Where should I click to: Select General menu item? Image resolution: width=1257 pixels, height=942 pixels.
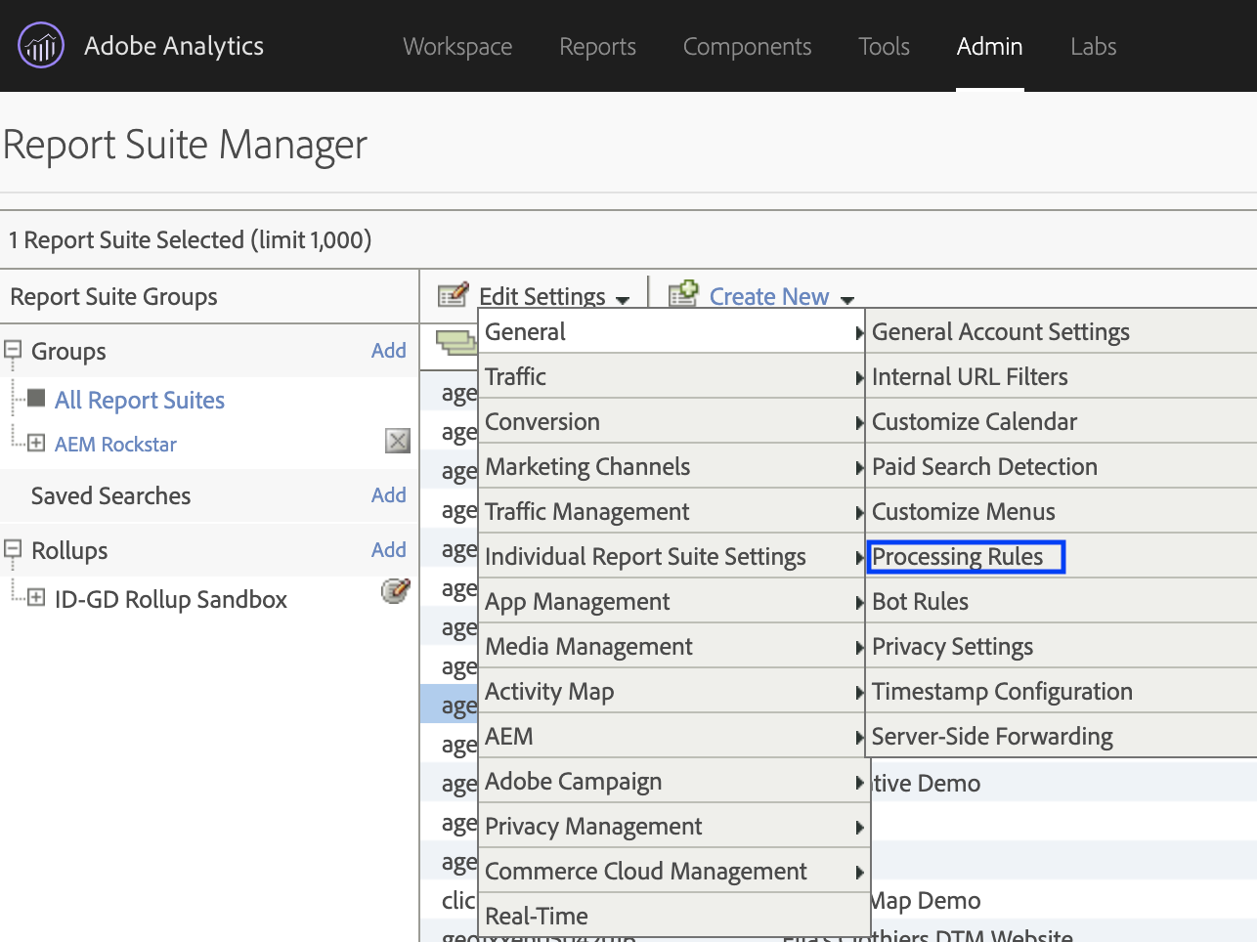click(673, 331)
